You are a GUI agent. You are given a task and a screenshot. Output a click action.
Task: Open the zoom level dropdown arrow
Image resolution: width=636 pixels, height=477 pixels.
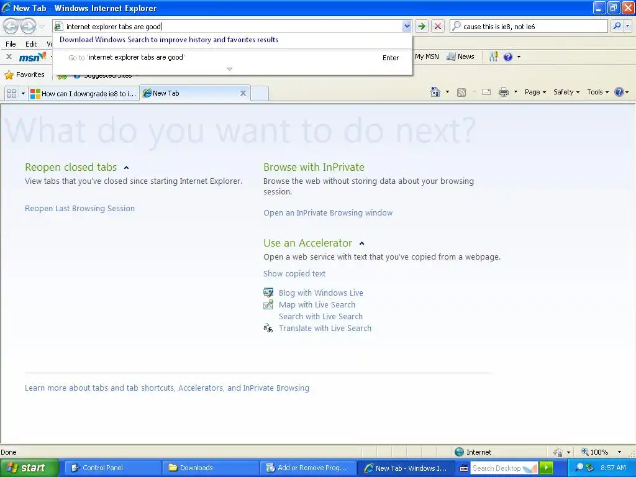pyautogui.click(x=619, y=452)
